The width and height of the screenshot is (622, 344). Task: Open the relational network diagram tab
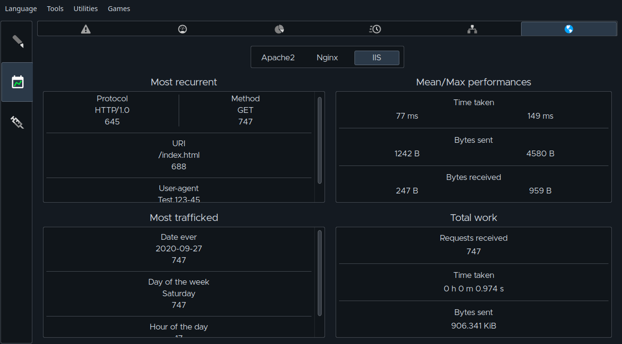point(472,29)
